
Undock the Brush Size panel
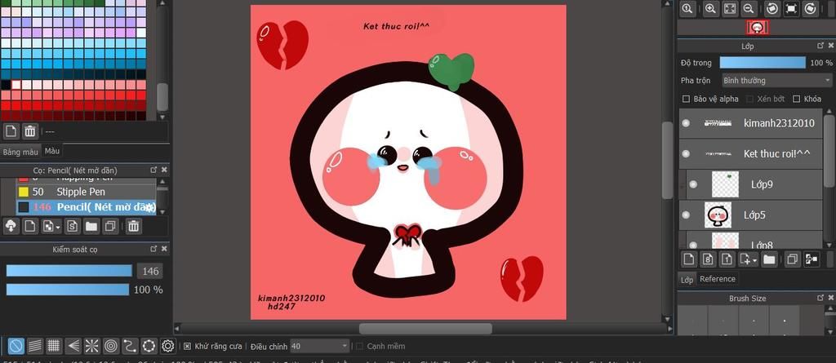pyautogui.click(x=820, y=298)
